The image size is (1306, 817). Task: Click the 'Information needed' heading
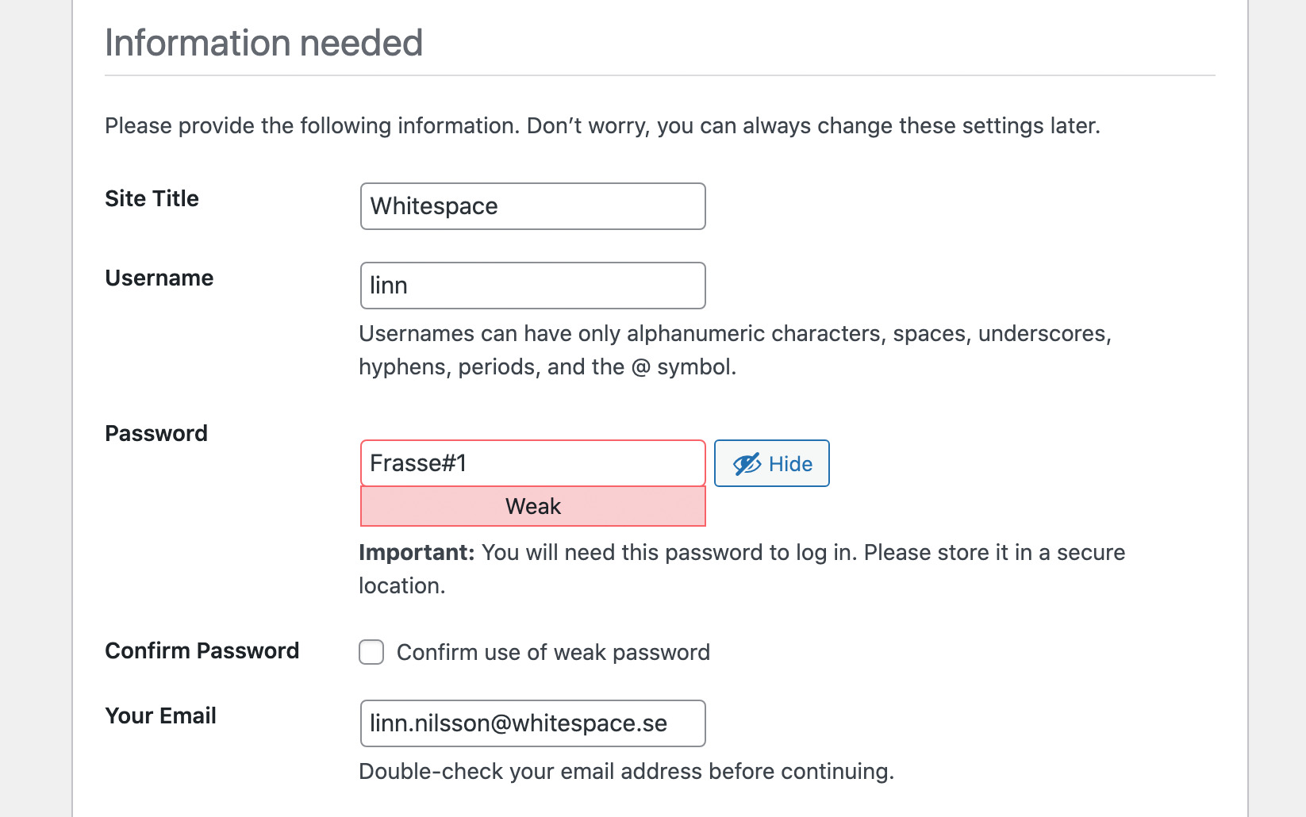tap(263, 43)
